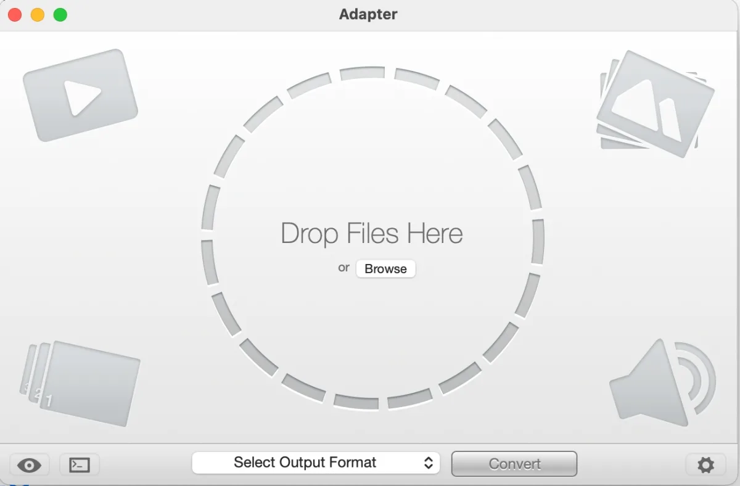Click the Browse button
Image resolution: width=740 pixels, height=486 pixels.
[x=385, y=269]
